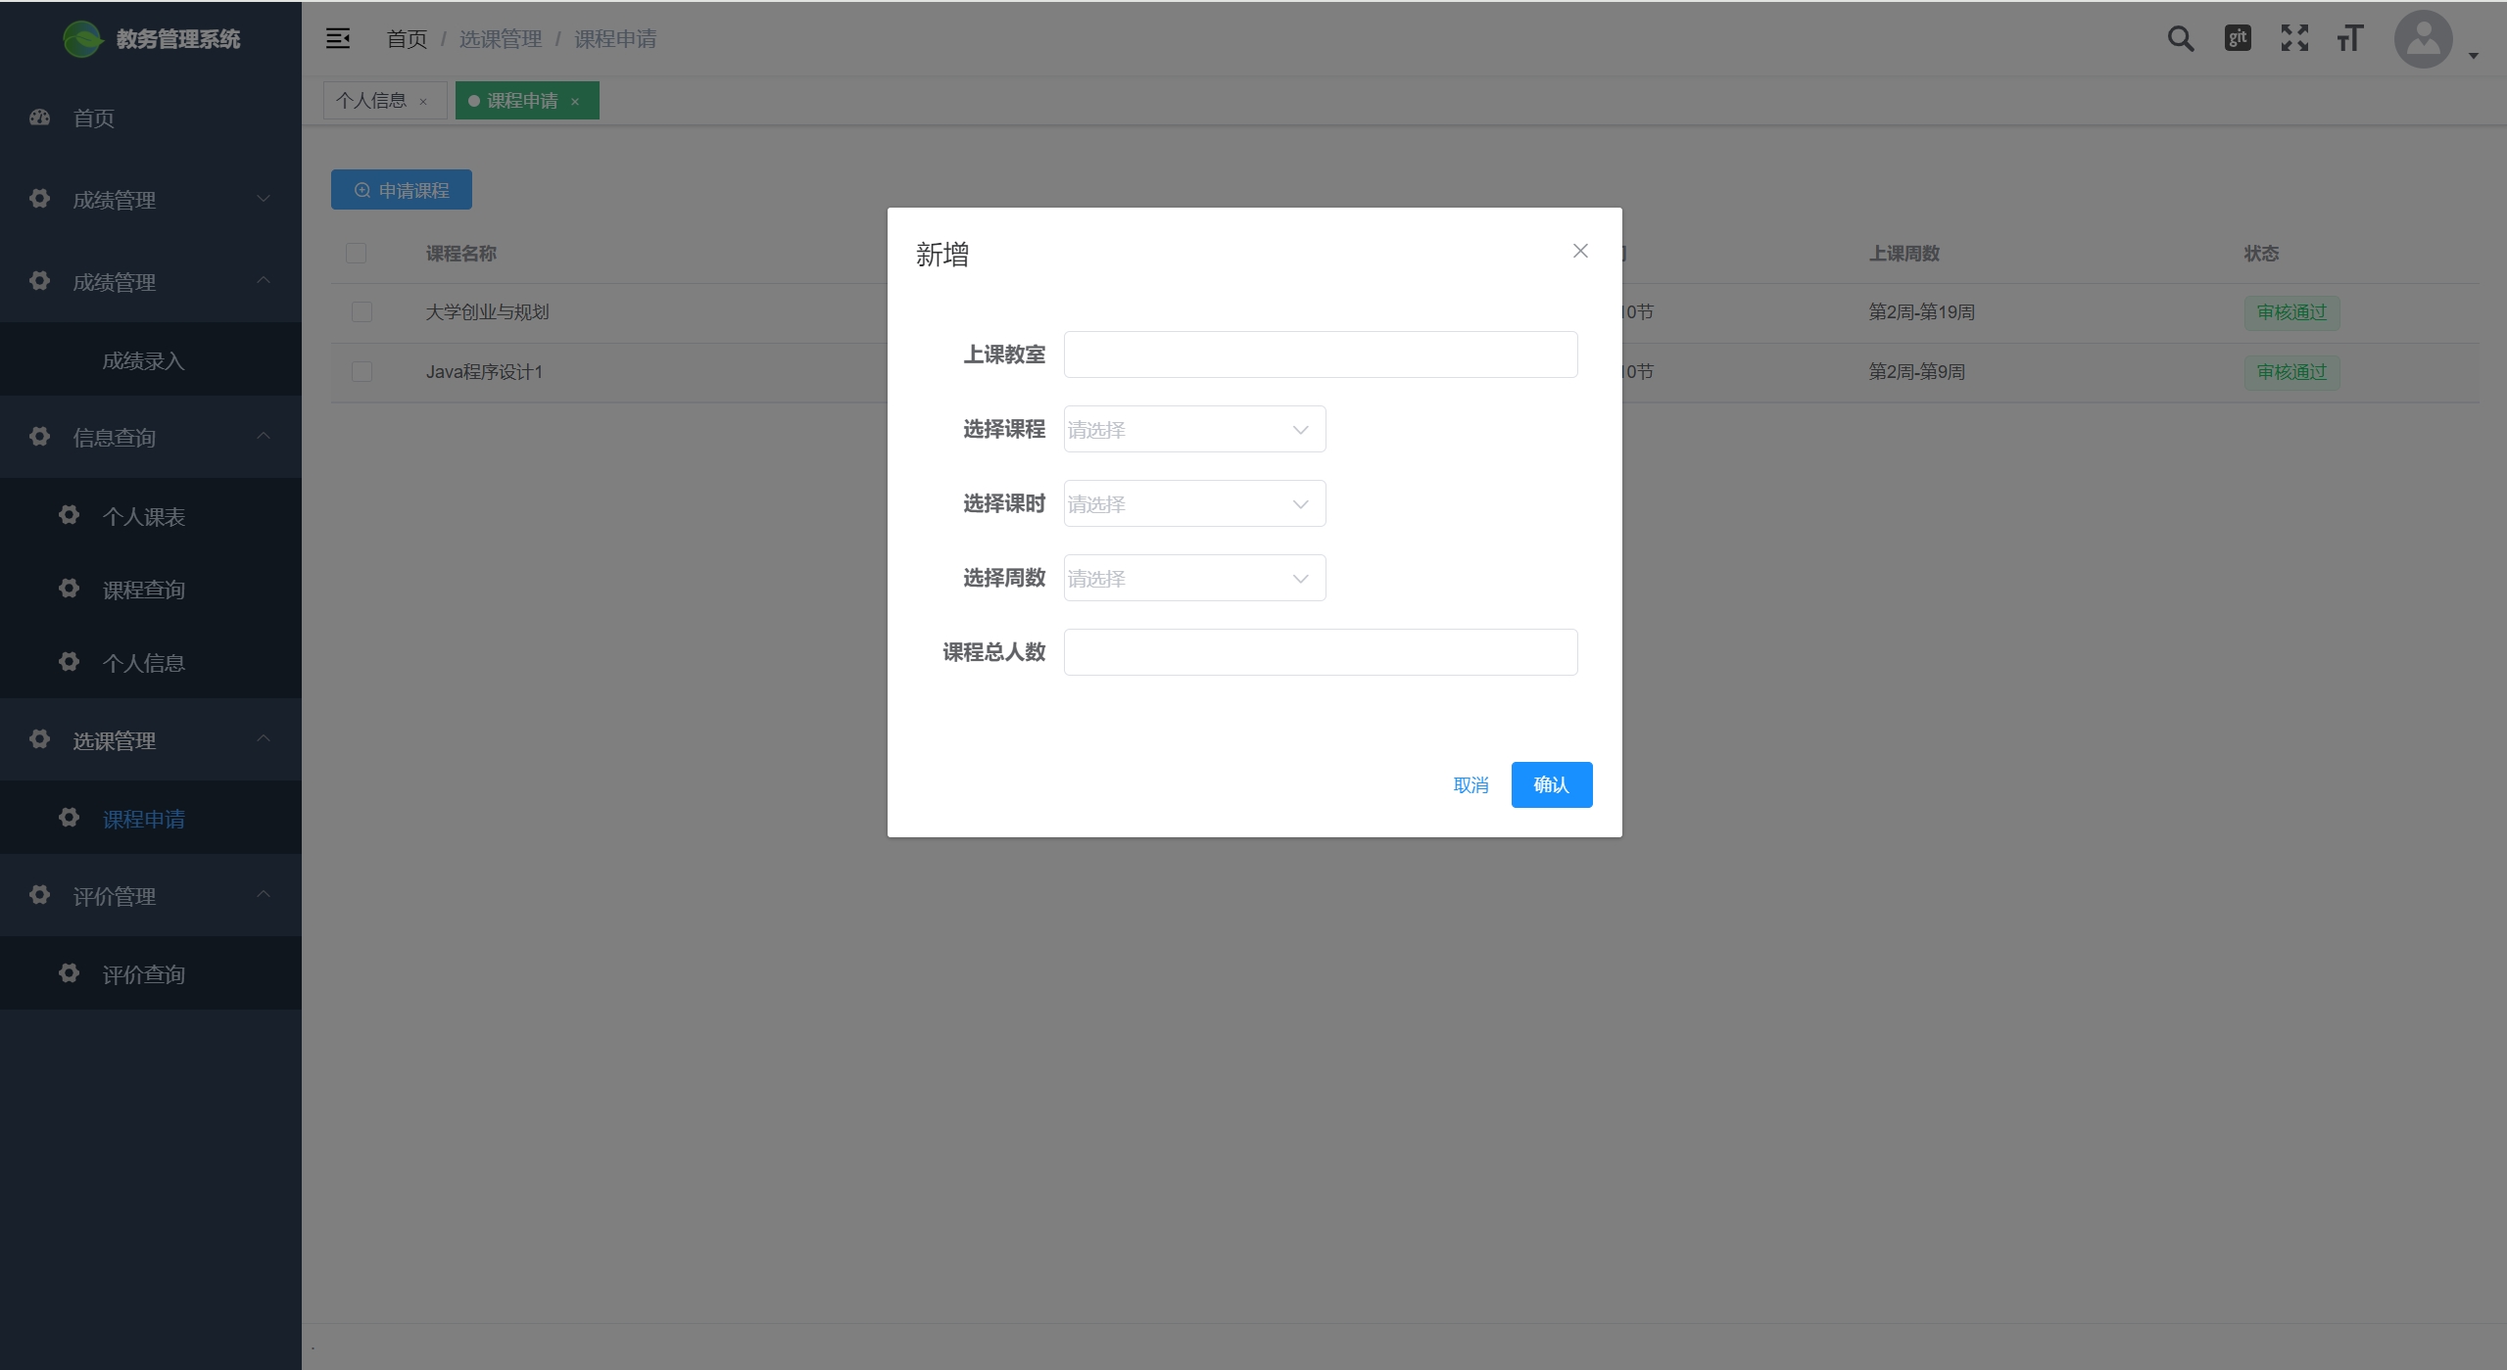Tick the checkbox for Java程序设计1 row
2507x1370 pixels.
pyautogui.click(x=362, y=372)
